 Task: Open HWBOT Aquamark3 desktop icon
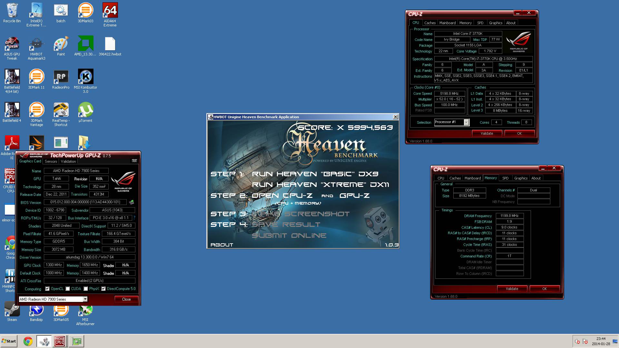coord(36,48)
